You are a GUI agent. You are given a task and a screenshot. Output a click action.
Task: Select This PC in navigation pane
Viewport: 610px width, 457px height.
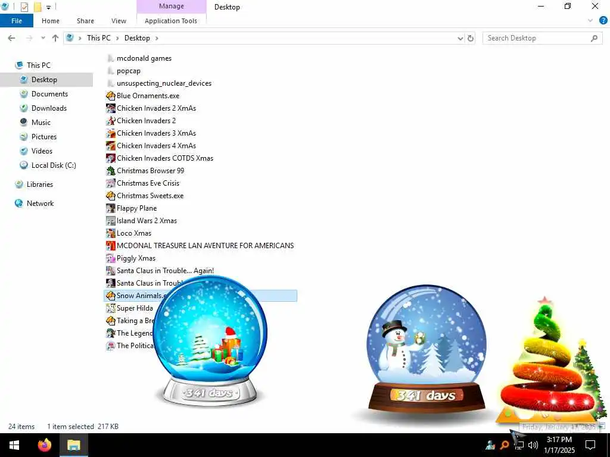click(x=39, y=65)
